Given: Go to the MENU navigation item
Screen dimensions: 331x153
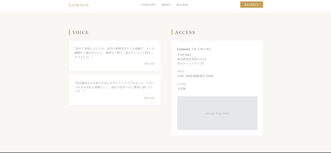Looking at the screenshot, I should tap(166, 5).
